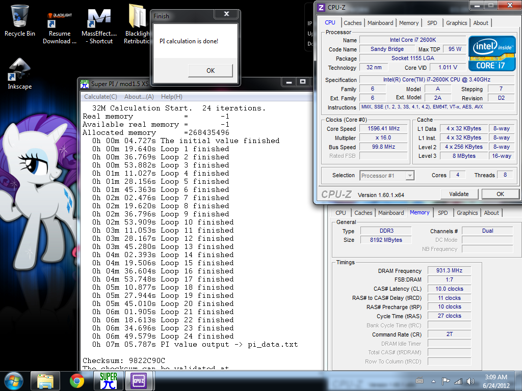Open Action Center flag icon
This screenshot has height=391, width=522.
tap(446, 381)
